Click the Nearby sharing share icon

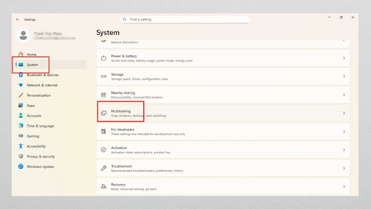(x=103, y=95)
